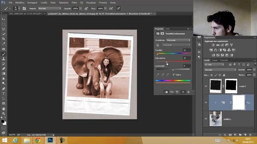This screenshot has width=257, height=144.
Task: Add Levels adjustment
Action: [218, 45]
